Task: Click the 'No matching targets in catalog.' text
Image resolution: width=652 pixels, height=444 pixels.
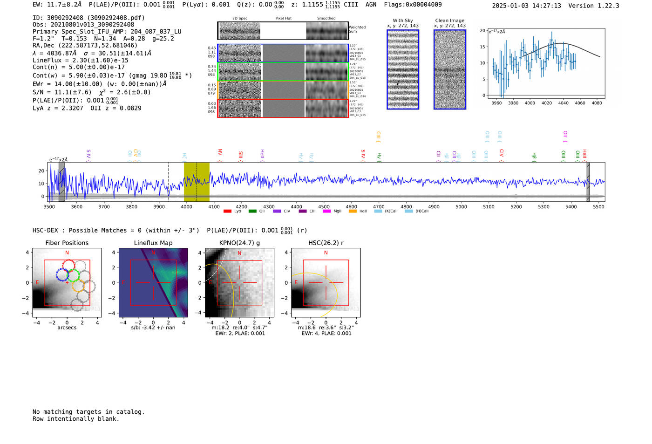Action: click(88, 412)
